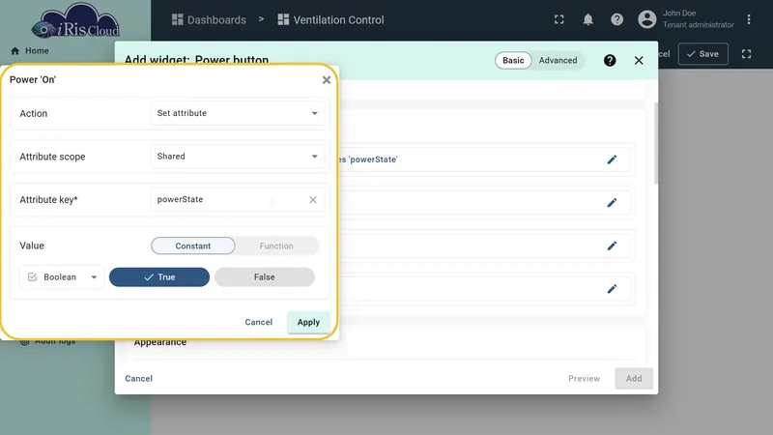Open the header three-dot menu

tap(749, 19)
